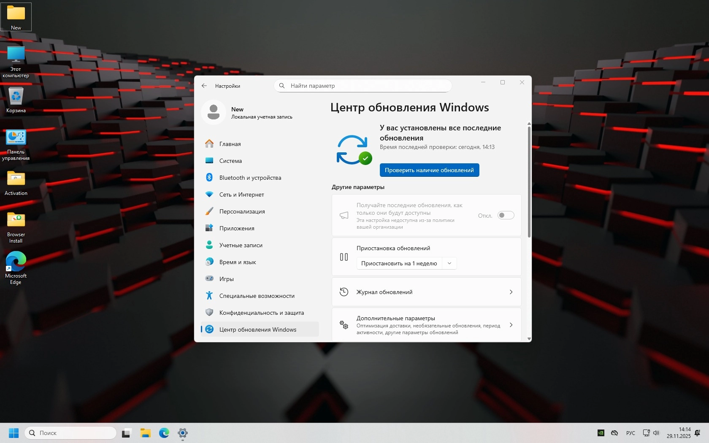Click Приостановить на 1 неделю button
The height and width of the screenshot is (443, 709).
pos(399,263)
